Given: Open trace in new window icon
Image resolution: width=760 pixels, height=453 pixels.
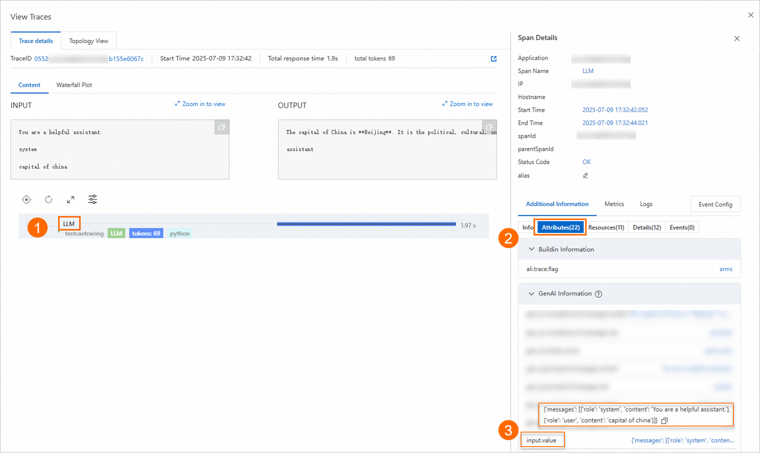Looking at the screenshot, I should click(x=494, y=59).
